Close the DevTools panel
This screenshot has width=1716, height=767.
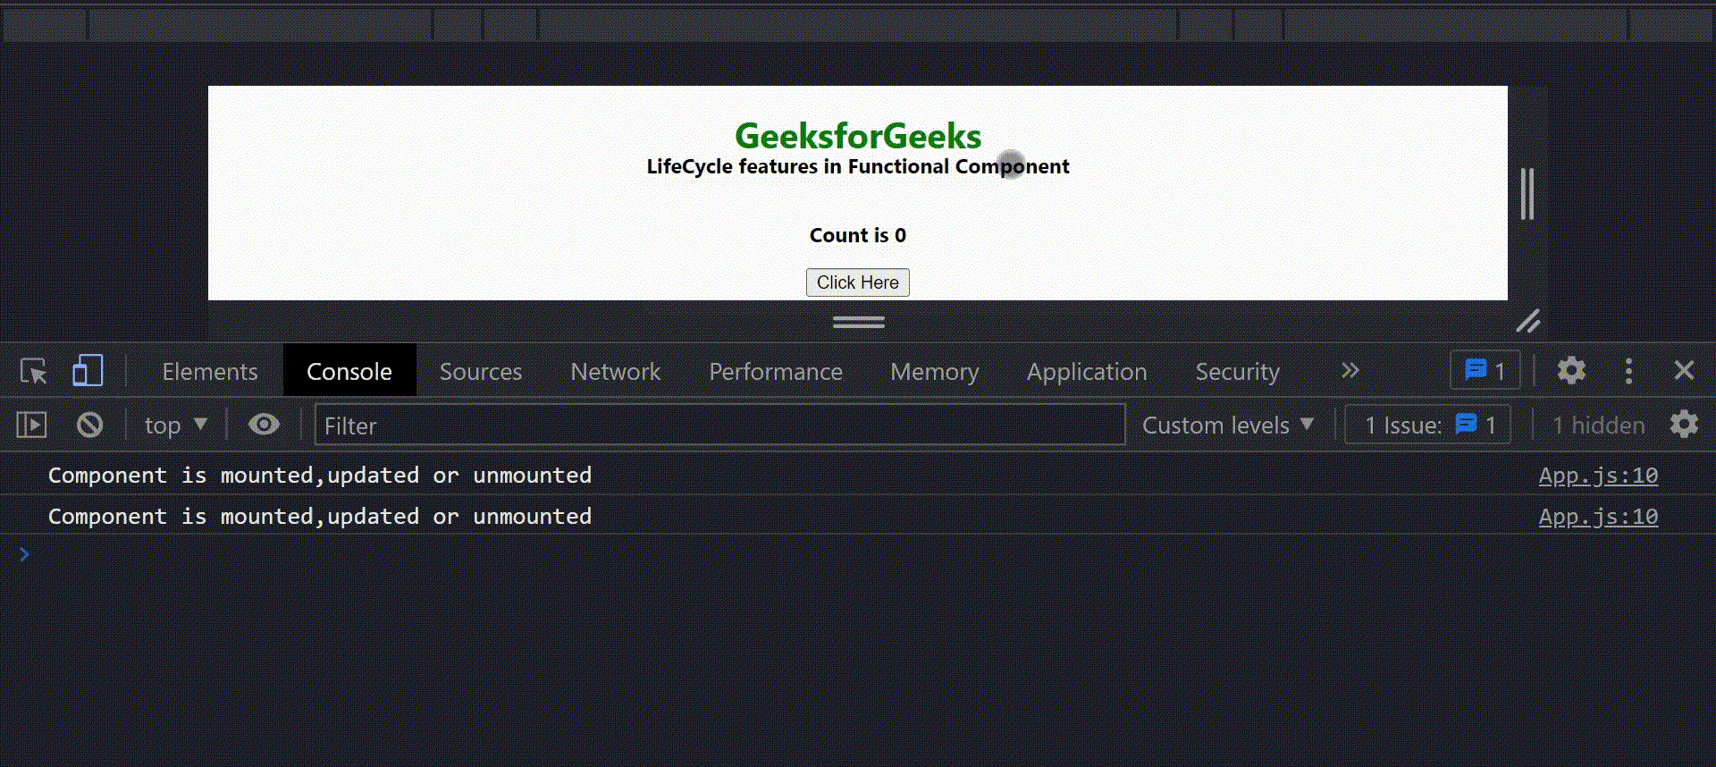click(x=1684, y=371)
